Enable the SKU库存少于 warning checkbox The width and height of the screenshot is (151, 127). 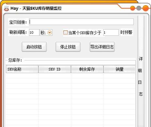(65, 32)
